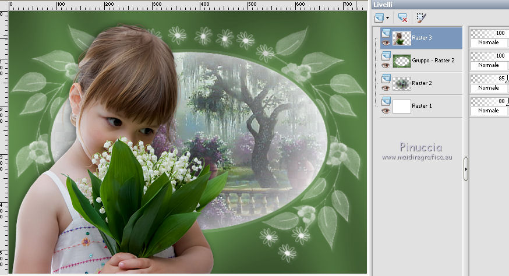This screenshot has height=276, width=509.
Task: Click the Edit Selection icon
Action: (421, 17)
